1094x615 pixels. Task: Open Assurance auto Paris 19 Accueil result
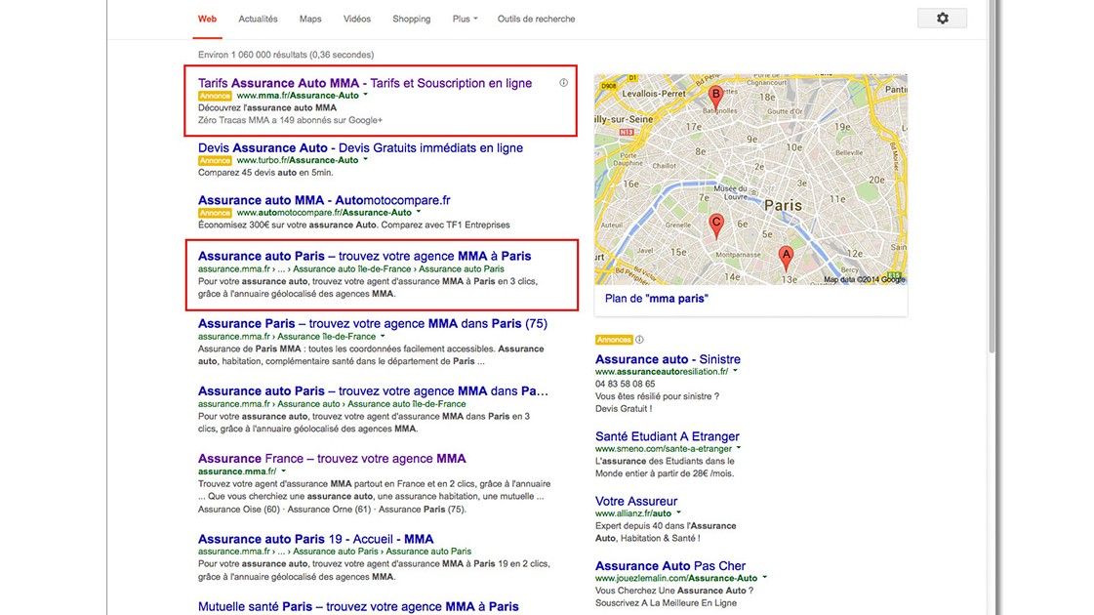[316, 540]
